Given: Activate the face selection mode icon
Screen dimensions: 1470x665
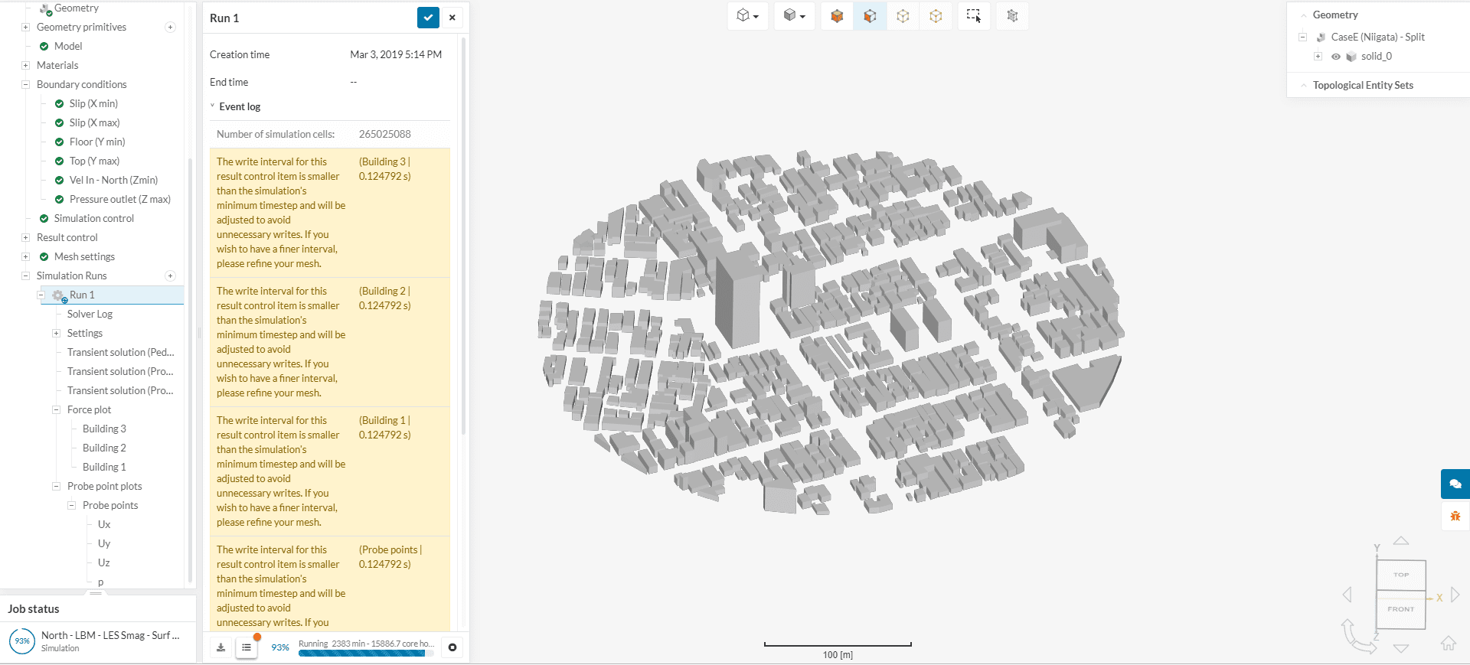Looking at the screenshot, I should (x=870, y=16).
